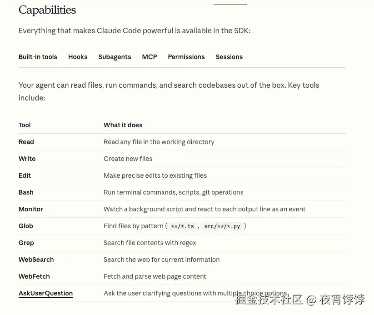
Task: Open the Subagents tab
Action: pos(115,57)
